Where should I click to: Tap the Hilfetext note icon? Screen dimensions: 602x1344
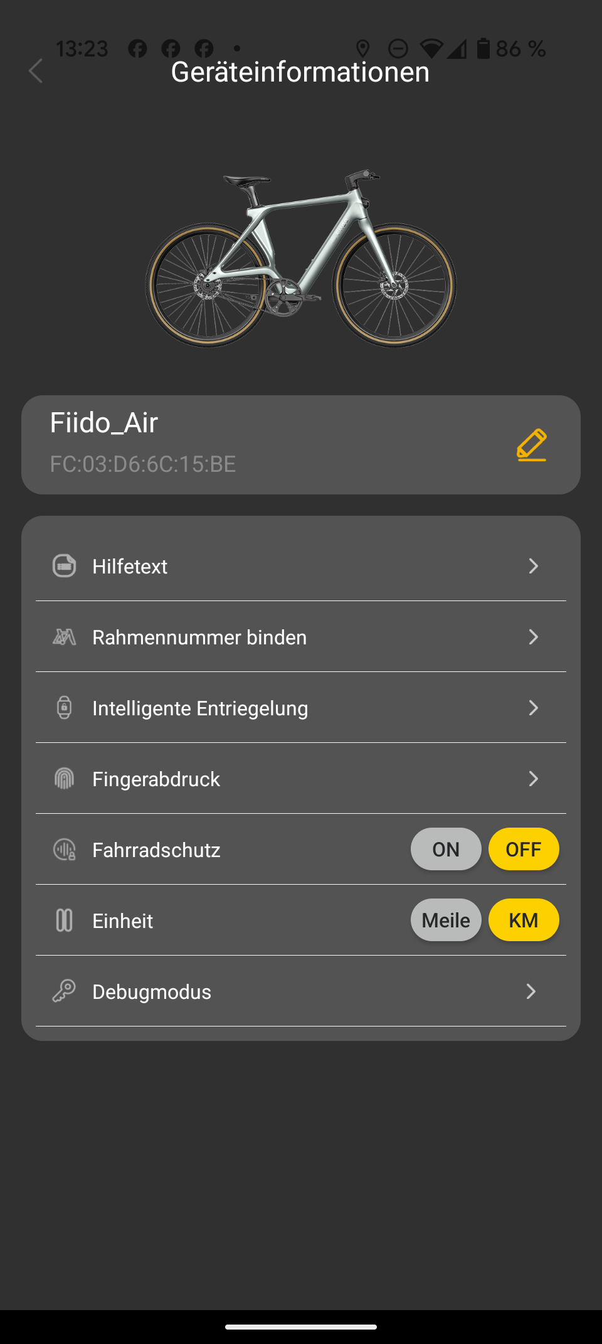(64, 566)
